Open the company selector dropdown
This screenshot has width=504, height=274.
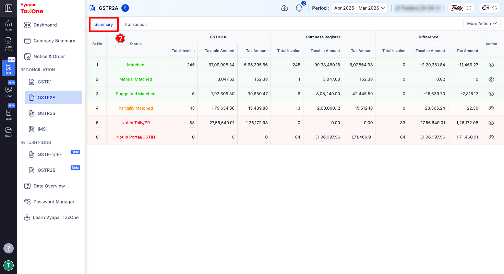[417, 8]
